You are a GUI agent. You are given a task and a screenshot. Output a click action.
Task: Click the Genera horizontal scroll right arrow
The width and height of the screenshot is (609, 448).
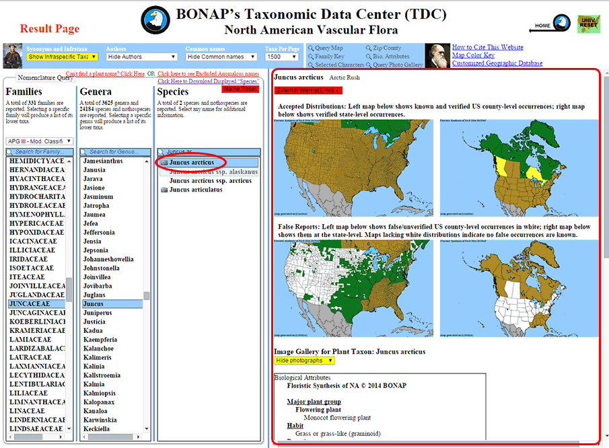click(138, 437)
